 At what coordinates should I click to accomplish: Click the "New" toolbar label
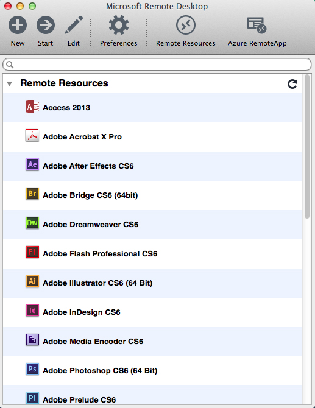pyautogui.click(x=18, y=43)
